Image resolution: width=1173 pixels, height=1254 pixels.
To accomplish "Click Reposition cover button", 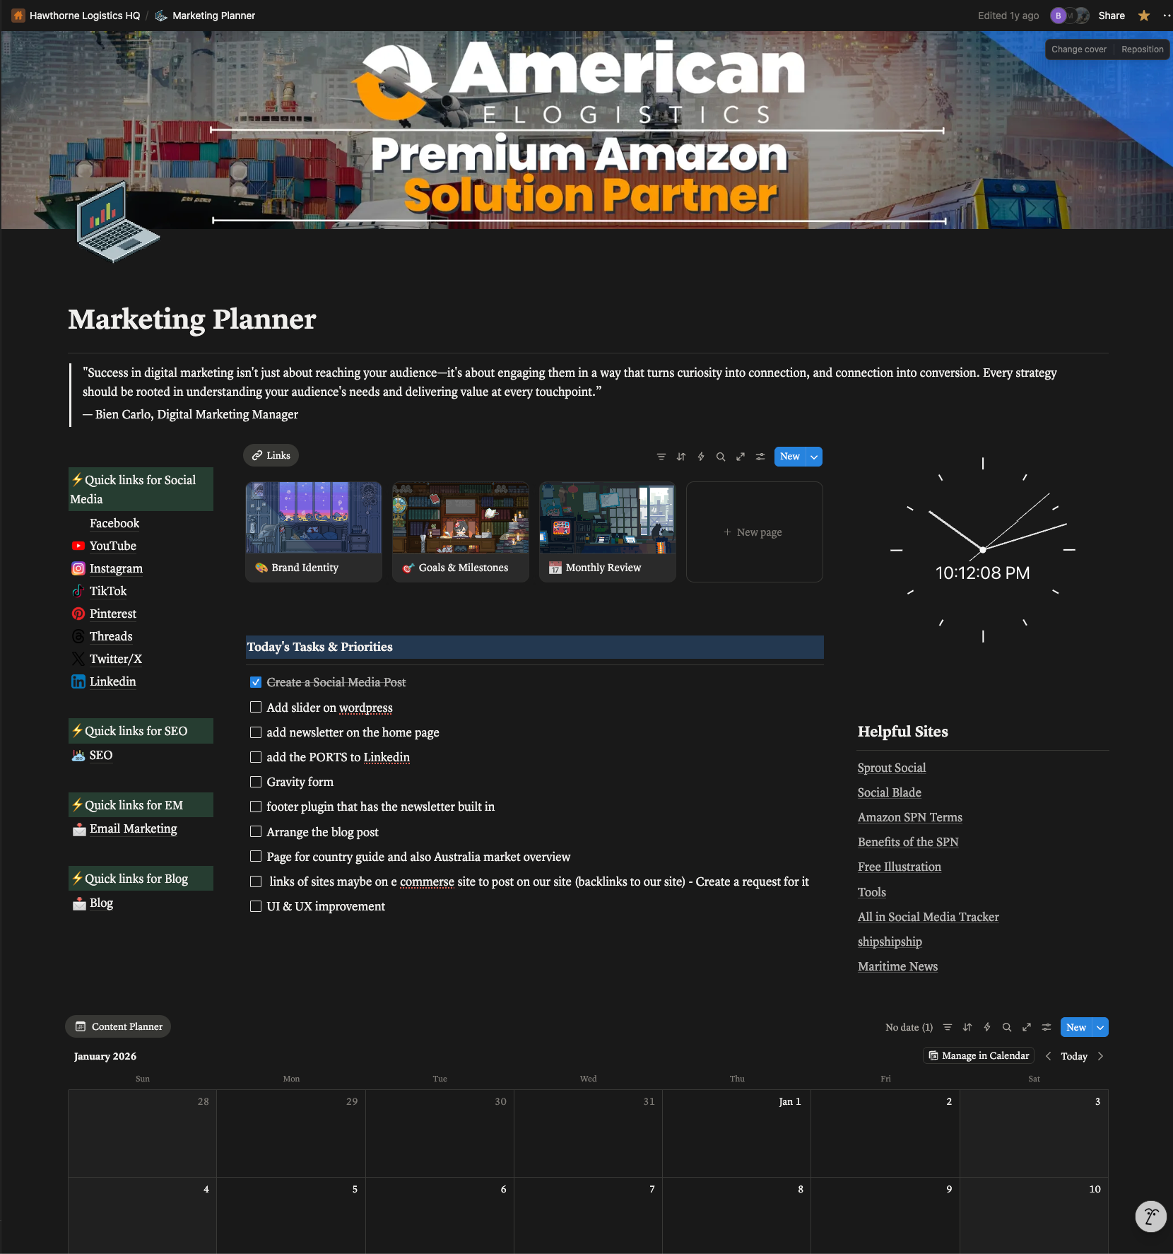I will point(1142,49).
